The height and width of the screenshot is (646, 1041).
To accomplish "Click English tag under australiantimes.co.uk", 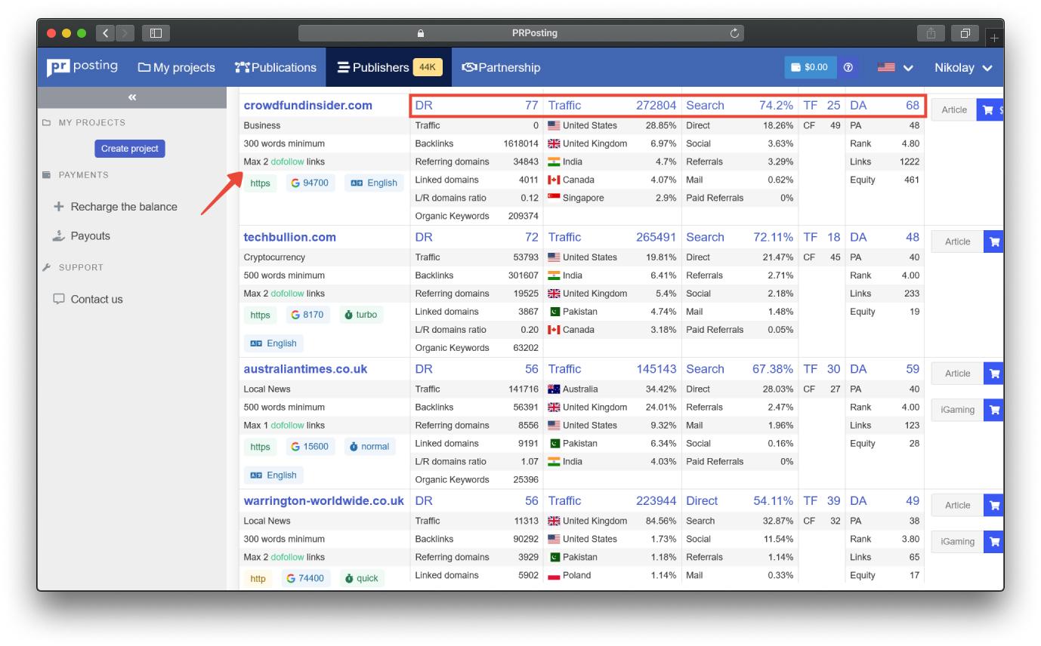I will point(273,475).
